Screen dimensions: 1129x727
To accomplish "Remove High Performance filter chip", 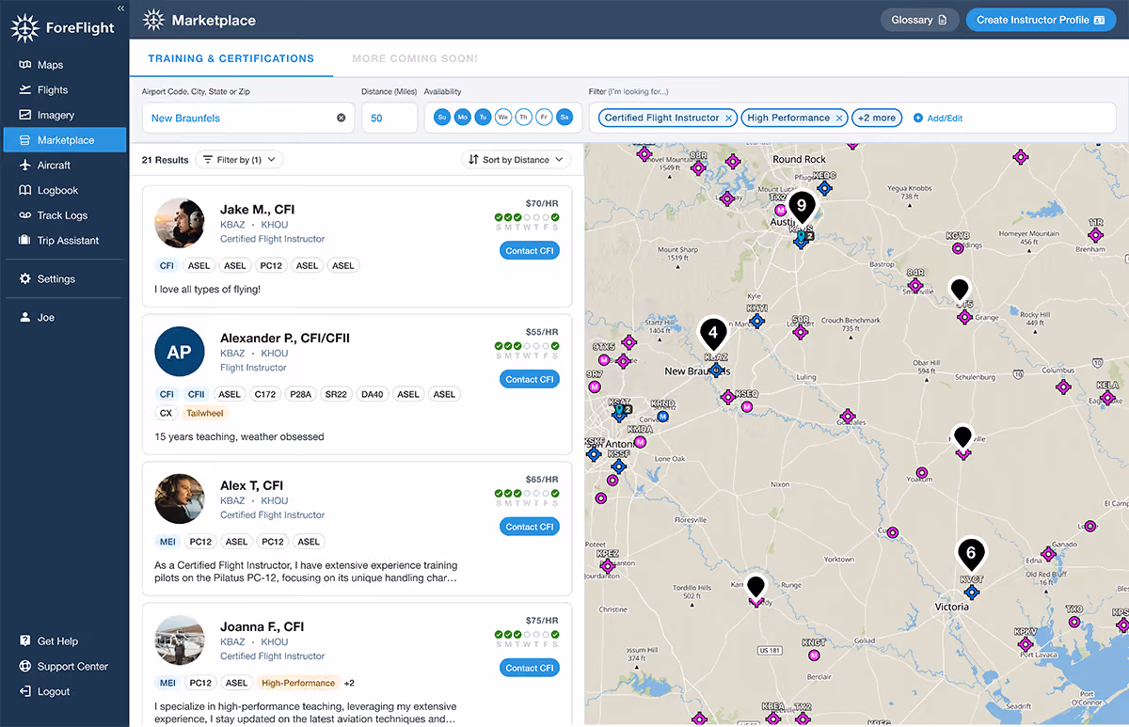I will [838, 119].
